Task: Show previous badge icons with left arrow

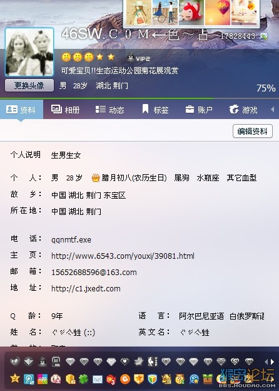Action: click(266, 362)
